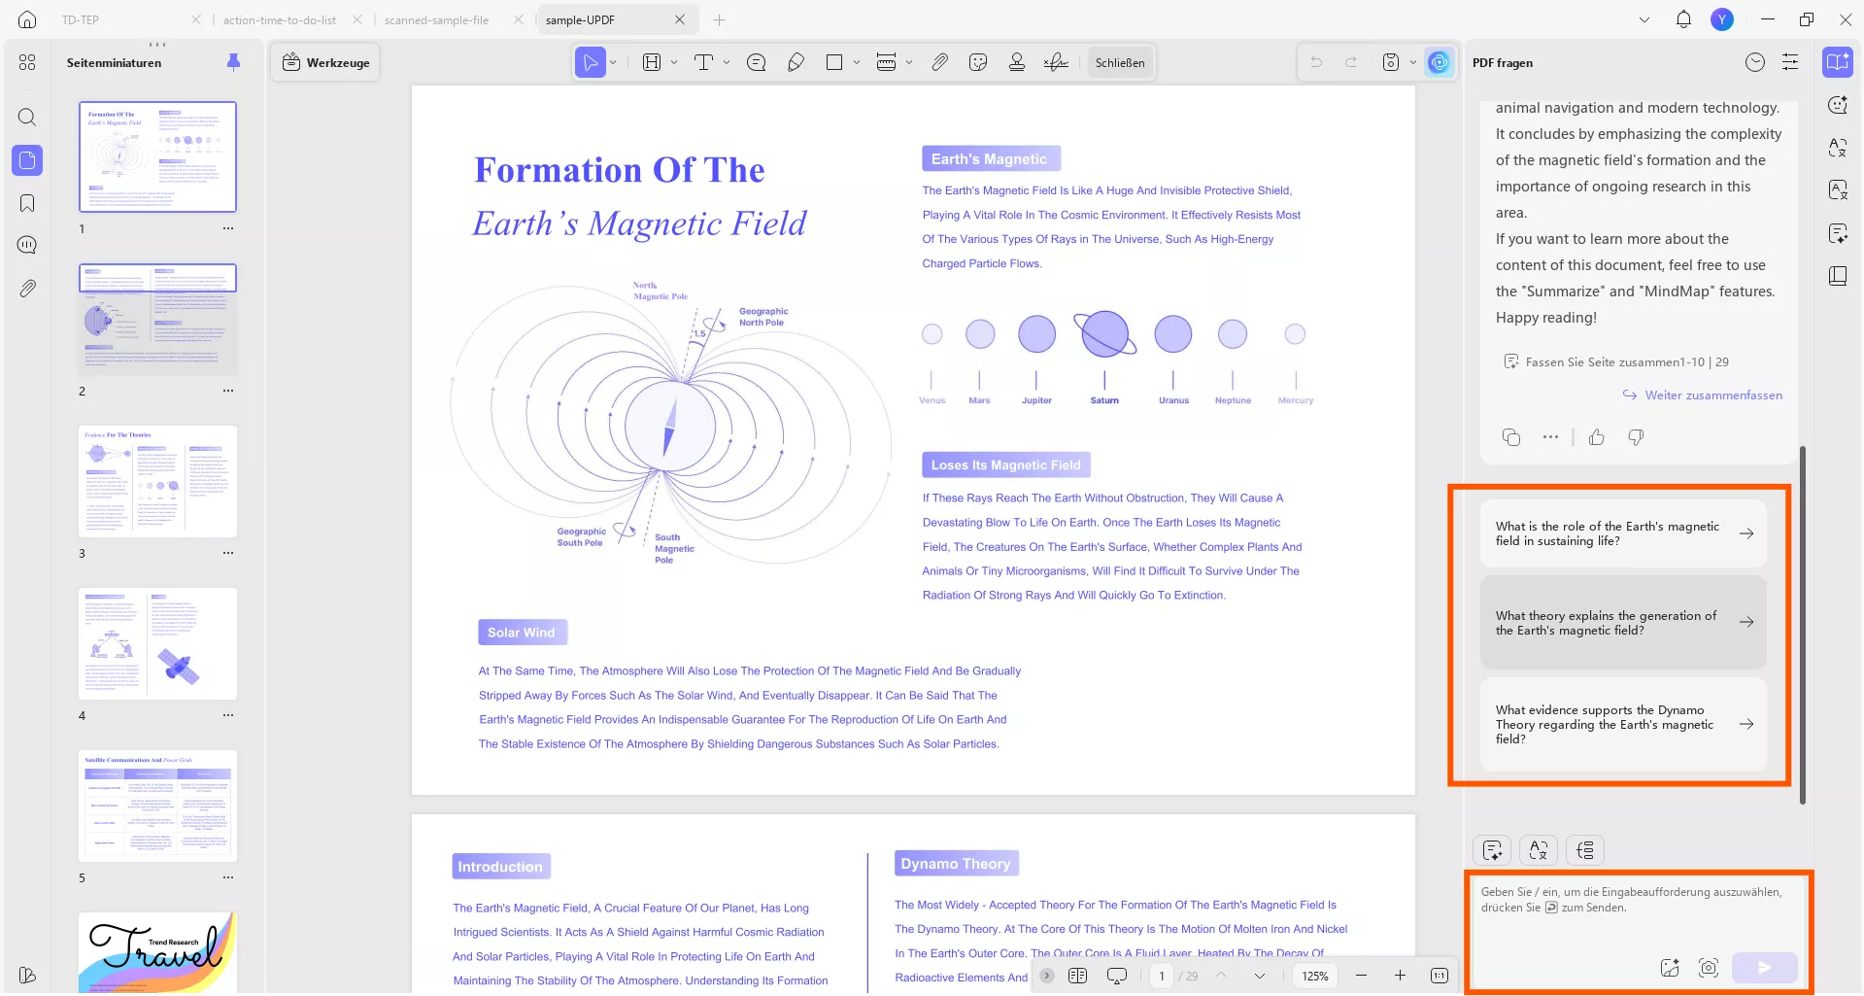Switch to the action-time-to-do-list tab
The width and height of the screenshot is (1864, 996).
[x=280, y=19]
